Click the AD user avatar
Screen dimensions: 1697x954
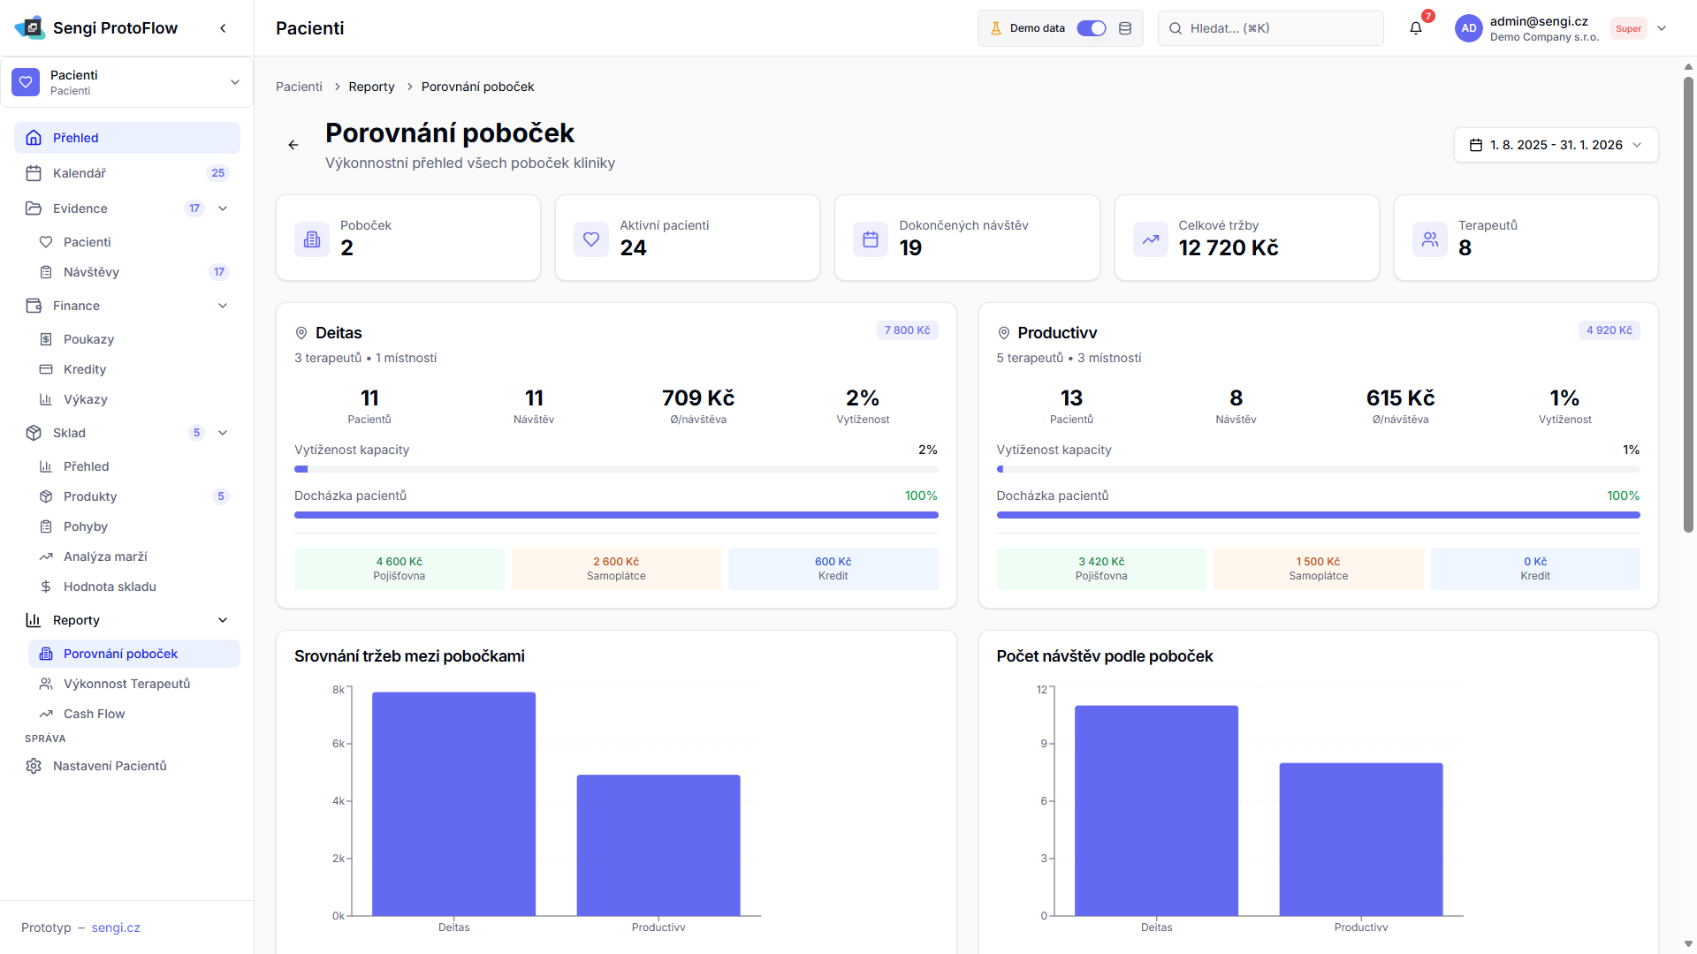(1468, 28)
